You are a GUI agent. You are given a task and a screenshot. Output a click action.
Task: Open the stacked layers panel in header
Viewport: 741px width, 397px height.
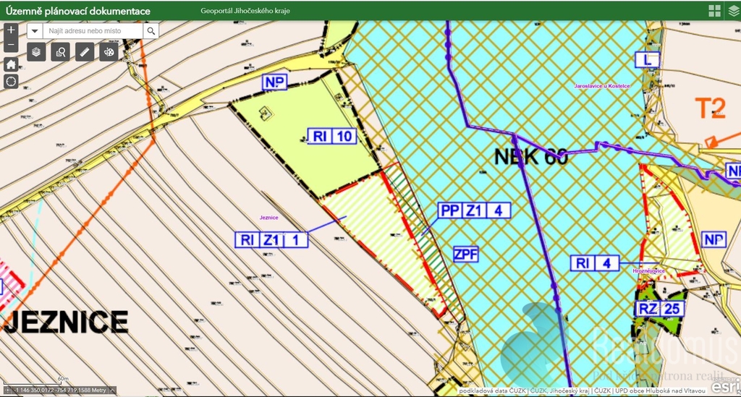(733, 10)
